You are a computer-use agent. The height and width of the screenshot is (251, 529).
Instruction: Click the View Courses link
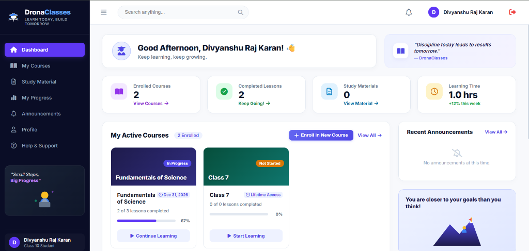click(x=151, y=104)
